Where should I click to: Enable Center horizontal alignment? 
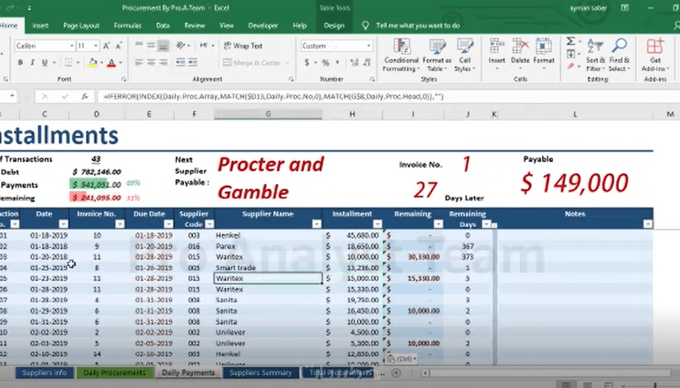click(x=151, y=62)
